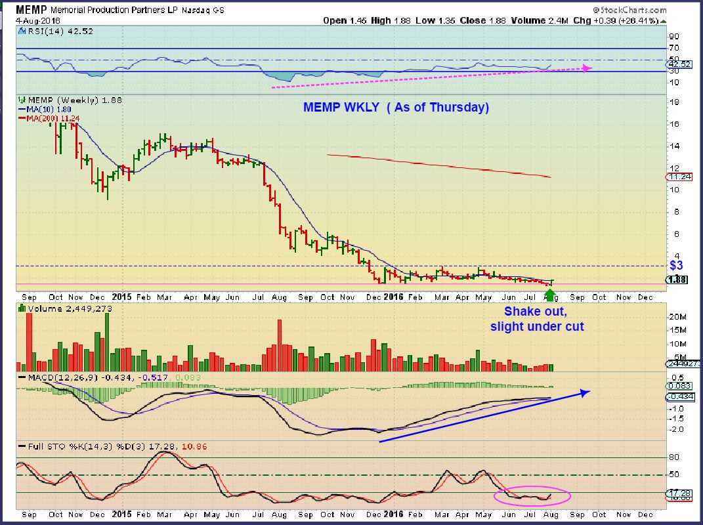
Task: Click the 42.52 RSI value tag on the axis
Action: point(679,64)
